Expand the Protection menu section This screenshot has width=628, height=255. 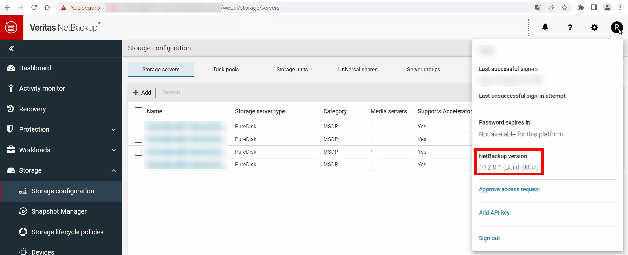tap(61, 129)
